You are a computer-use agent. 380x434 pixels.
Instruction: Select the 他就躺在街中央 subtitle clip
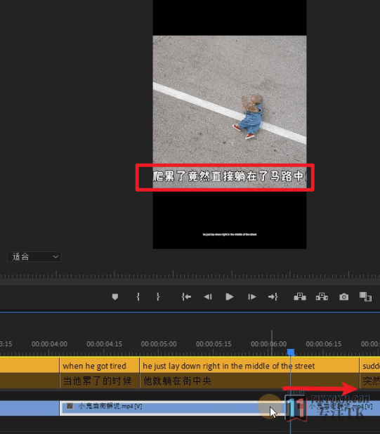249,381
